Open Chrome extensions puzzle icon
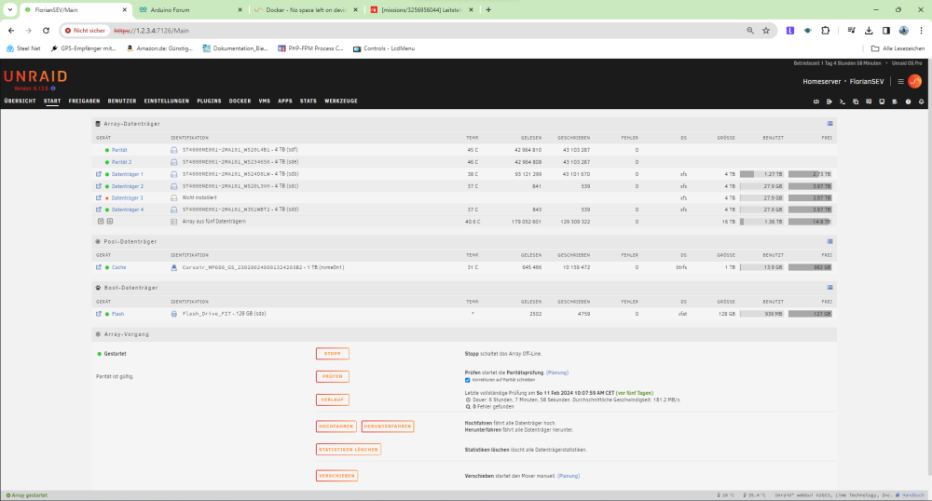Screen dimensions: 932x501 [826, 31]
